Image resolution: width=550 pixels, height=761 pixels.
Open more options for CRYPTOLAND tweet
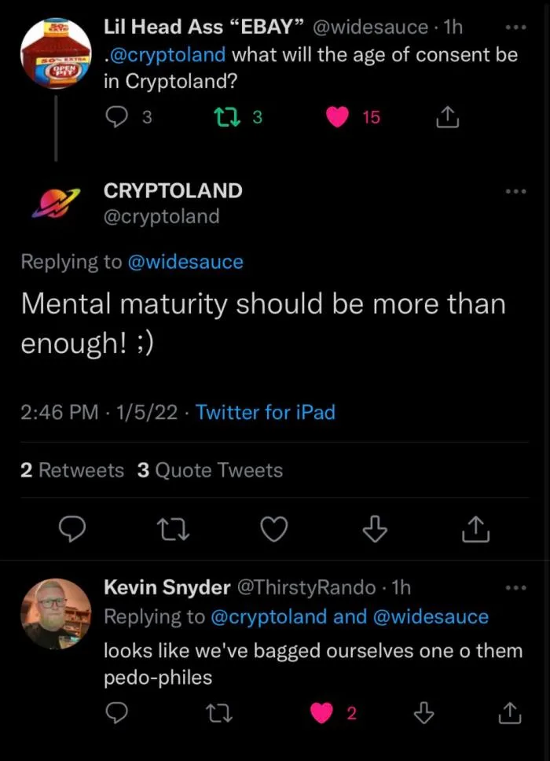pyautogui.click(x=515, y=191)
